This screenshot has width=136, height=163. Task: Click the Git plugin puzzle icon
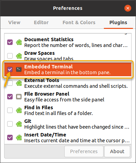[x=19, y=124]
